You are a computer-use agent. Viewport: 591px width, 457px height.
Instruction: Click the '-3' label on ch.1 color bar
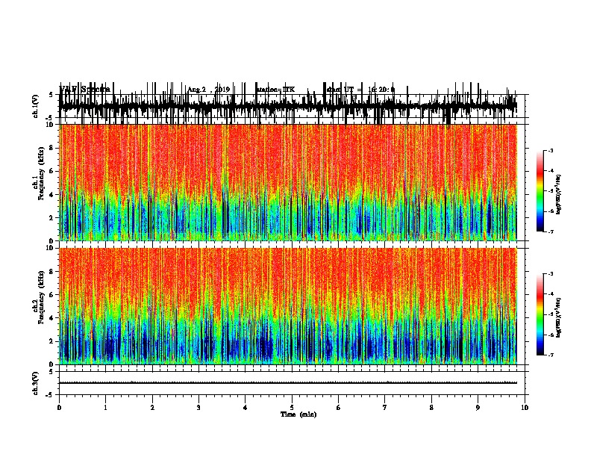(x=550, y=150)
